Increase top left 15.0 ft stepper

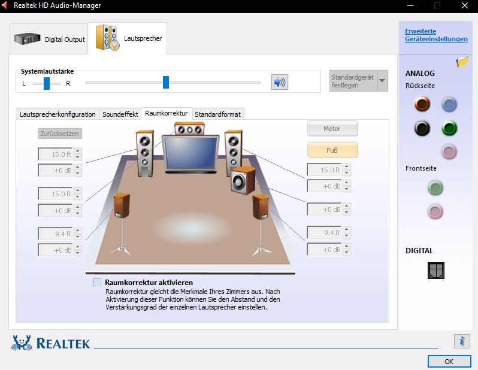[x=78, y=151]
